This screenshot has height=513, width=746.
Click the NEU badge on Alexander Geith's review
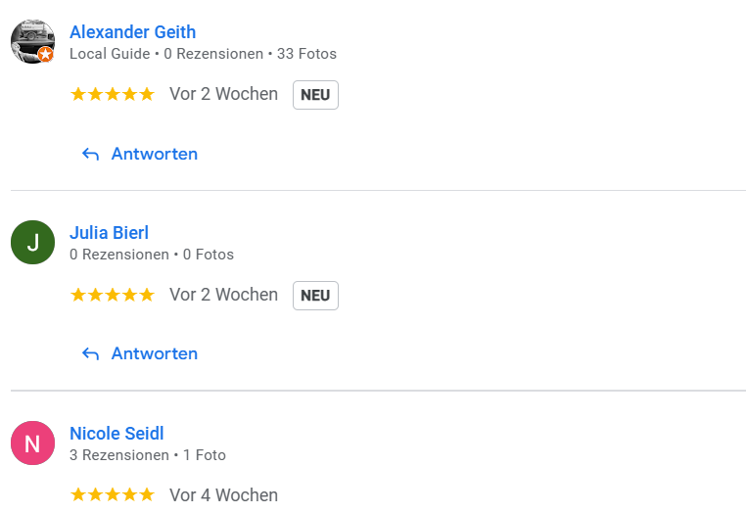(x=315, y=95)
